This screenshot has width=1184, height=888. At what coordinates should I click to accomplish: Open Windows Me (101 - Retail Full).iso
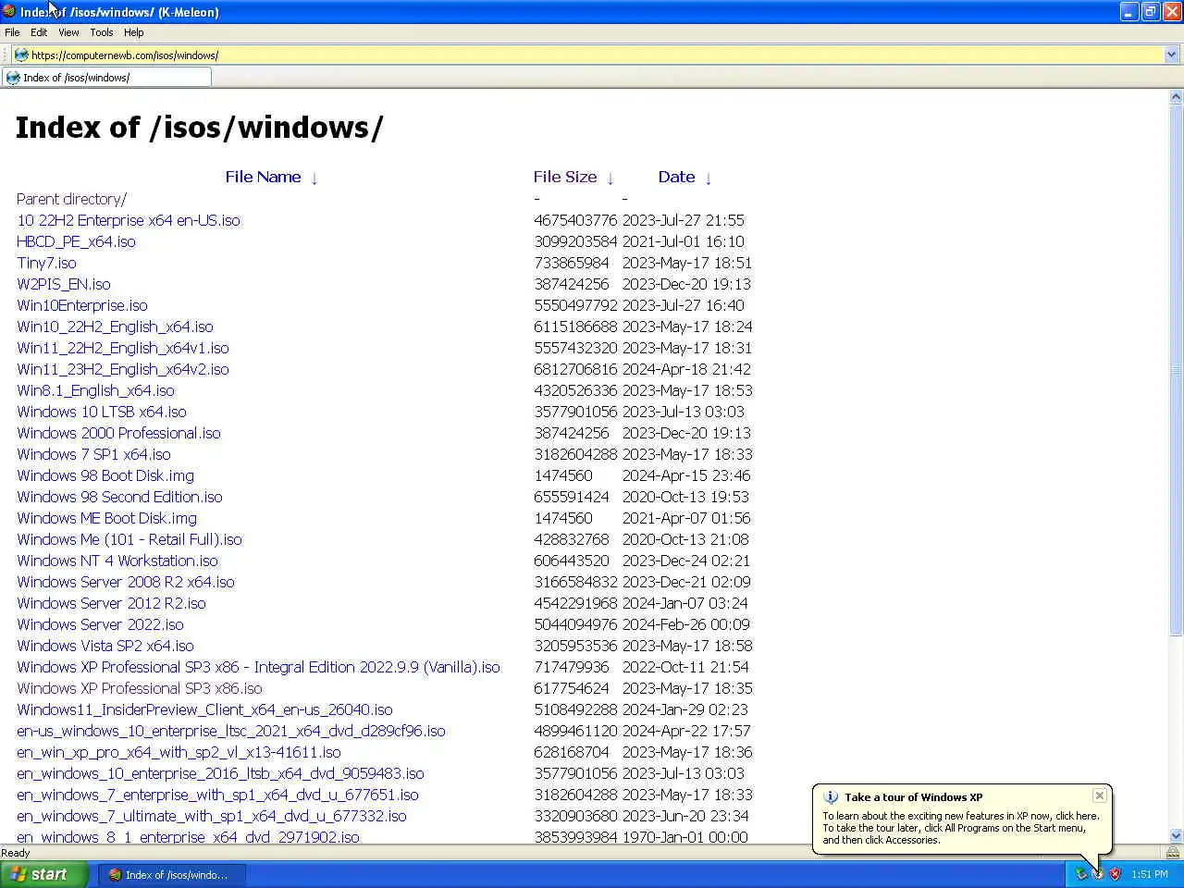click(129, 539)
